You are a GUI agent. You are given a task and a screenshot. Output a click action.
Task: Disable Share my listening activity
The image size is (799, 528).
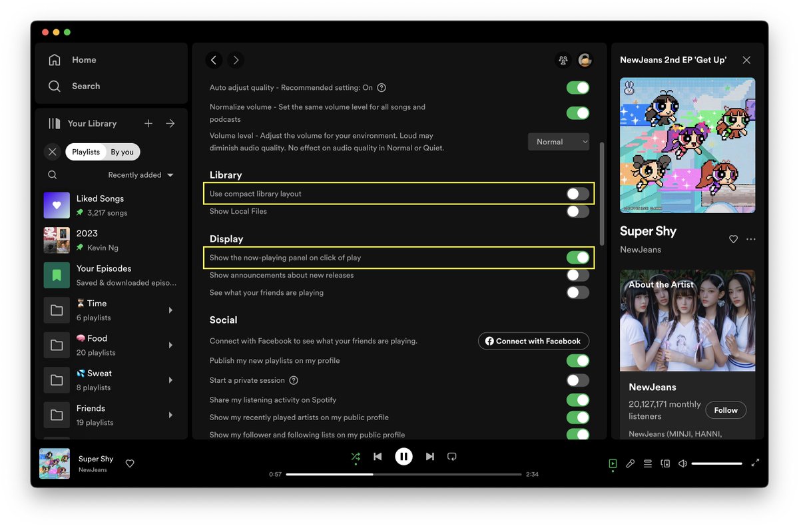coord(578,400)
